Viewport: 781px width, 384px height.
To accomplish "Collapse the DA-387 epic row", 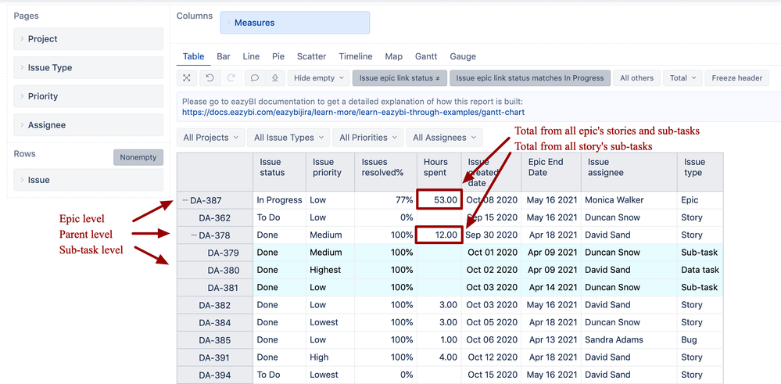I will [x=185, y=200].
